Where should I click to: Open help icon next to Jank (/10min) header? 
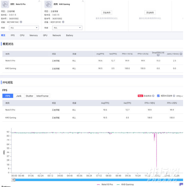[x=181, y=54]
